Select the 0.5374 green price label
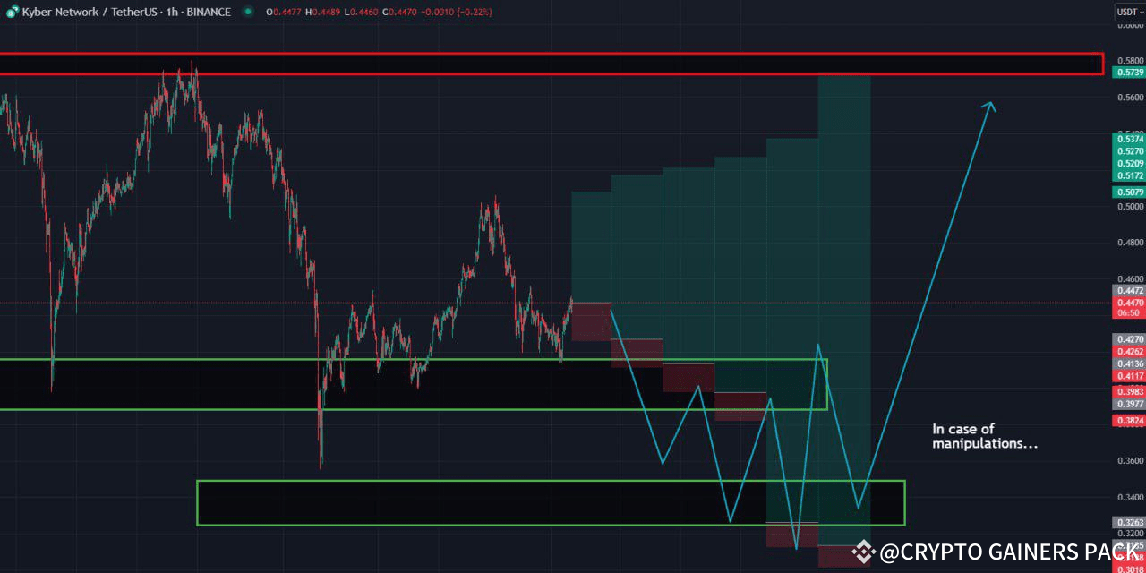1146x573 pixels. pyautogui.click(x=1128, y=139)
